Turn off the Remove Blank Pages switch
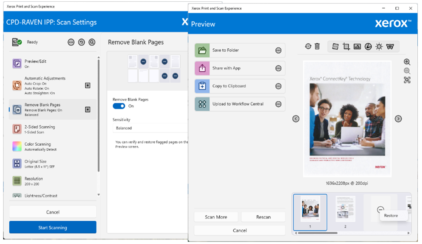Viewport: 422px width, 244px height. [x=119, y=106]
